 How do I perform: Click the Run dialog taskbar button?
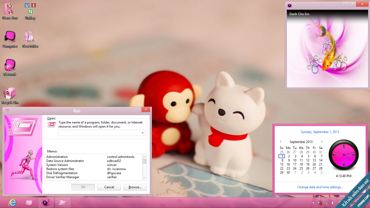(63, 203)
